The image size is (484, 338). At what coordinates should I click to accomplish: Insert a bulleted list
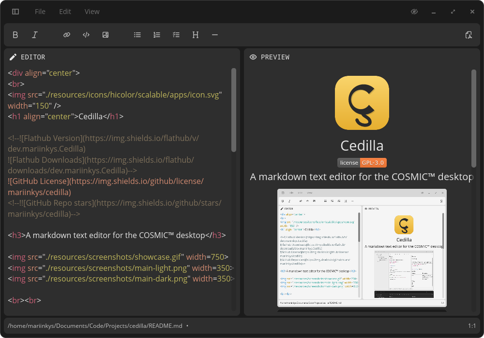[x=137, y=35]
